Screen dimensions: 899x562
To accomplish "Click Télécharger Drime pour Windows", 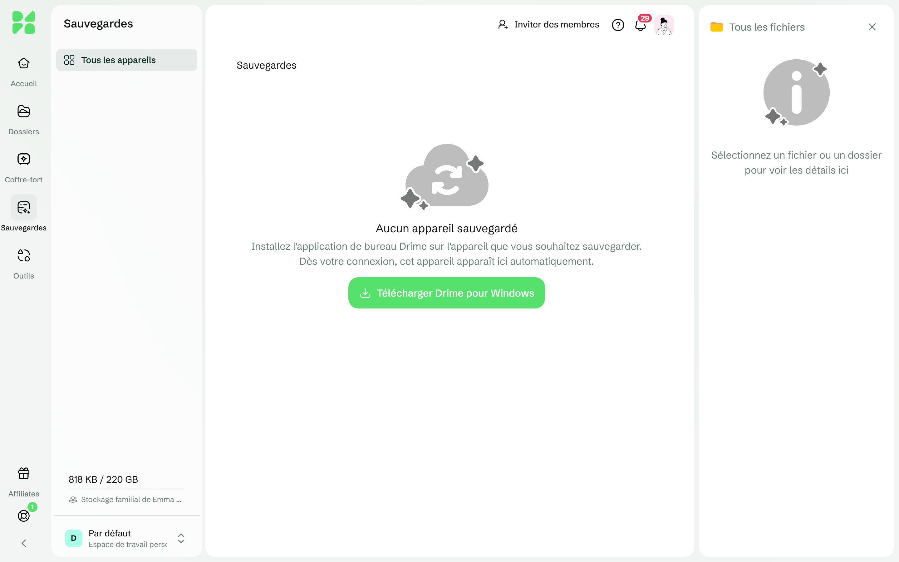I will (446, 293).
